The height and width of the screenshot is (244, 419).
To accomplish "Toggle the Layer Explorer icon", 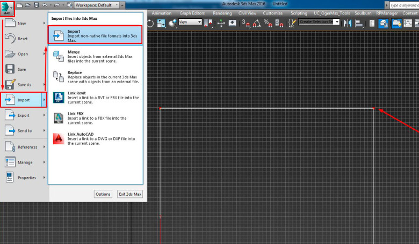I will coord(384,23).
